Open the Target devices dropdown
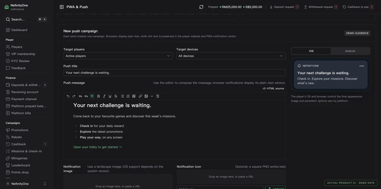 pos(231,56)
